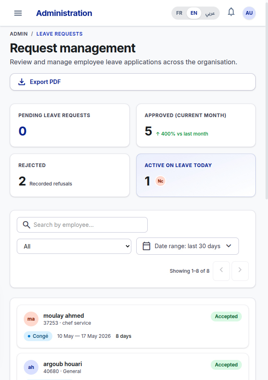Viewport: 268px width, 380px height.
Task: Go to next page of results
Action: tap(240, 271)
